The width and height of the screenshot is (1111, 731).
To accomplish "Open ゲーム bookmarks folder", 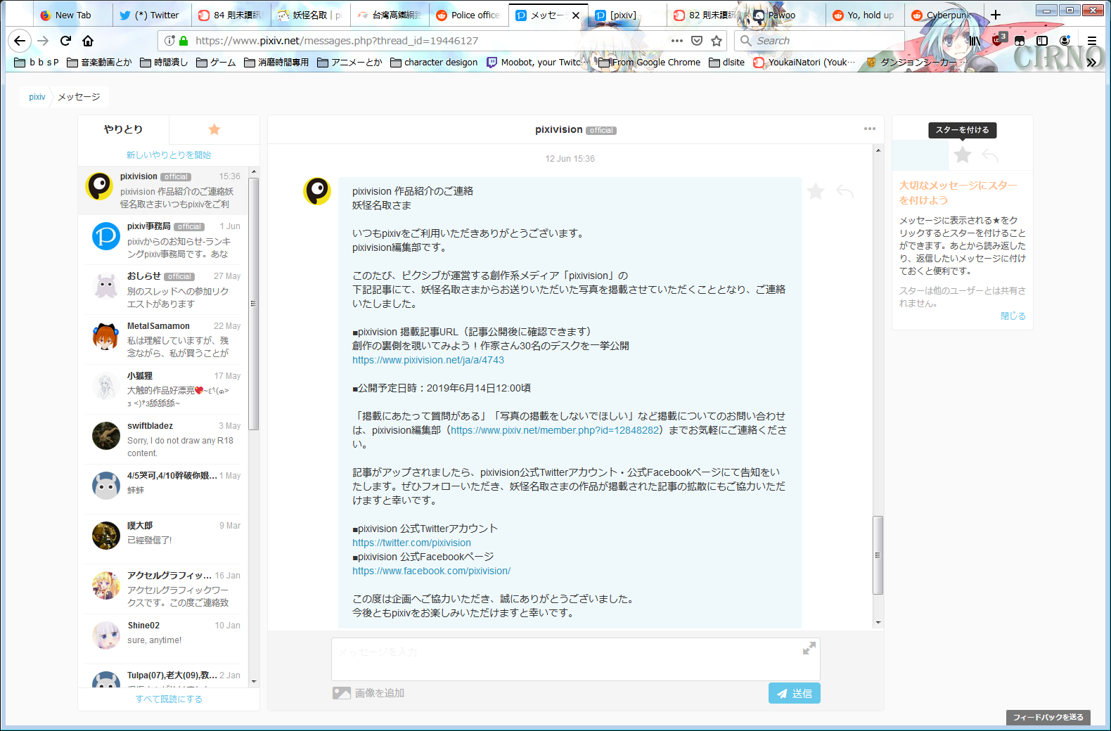I will point(216,63).
